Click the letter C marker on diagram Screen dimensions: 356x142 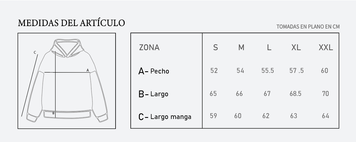[x=35, y=52]
